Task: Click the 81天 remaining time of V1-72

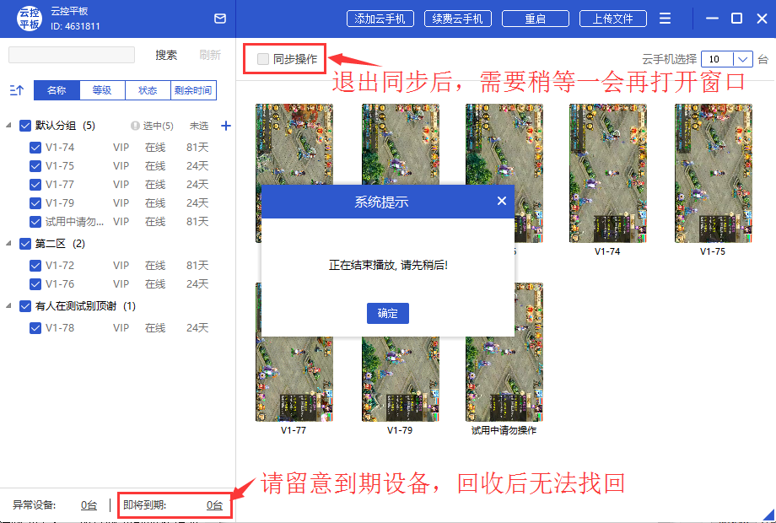Action: click(197, 266)
